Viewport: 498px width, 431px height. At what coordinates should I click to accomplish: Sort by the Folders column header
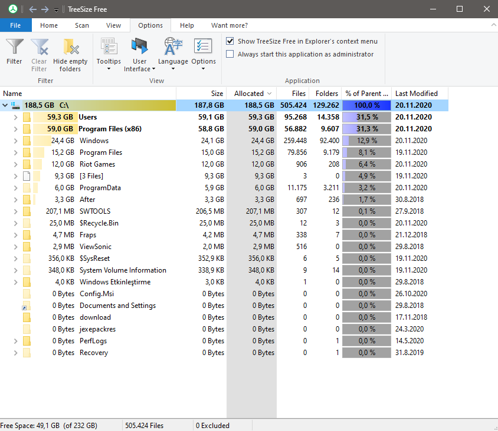pyautogui.click(x=325, y=94)
